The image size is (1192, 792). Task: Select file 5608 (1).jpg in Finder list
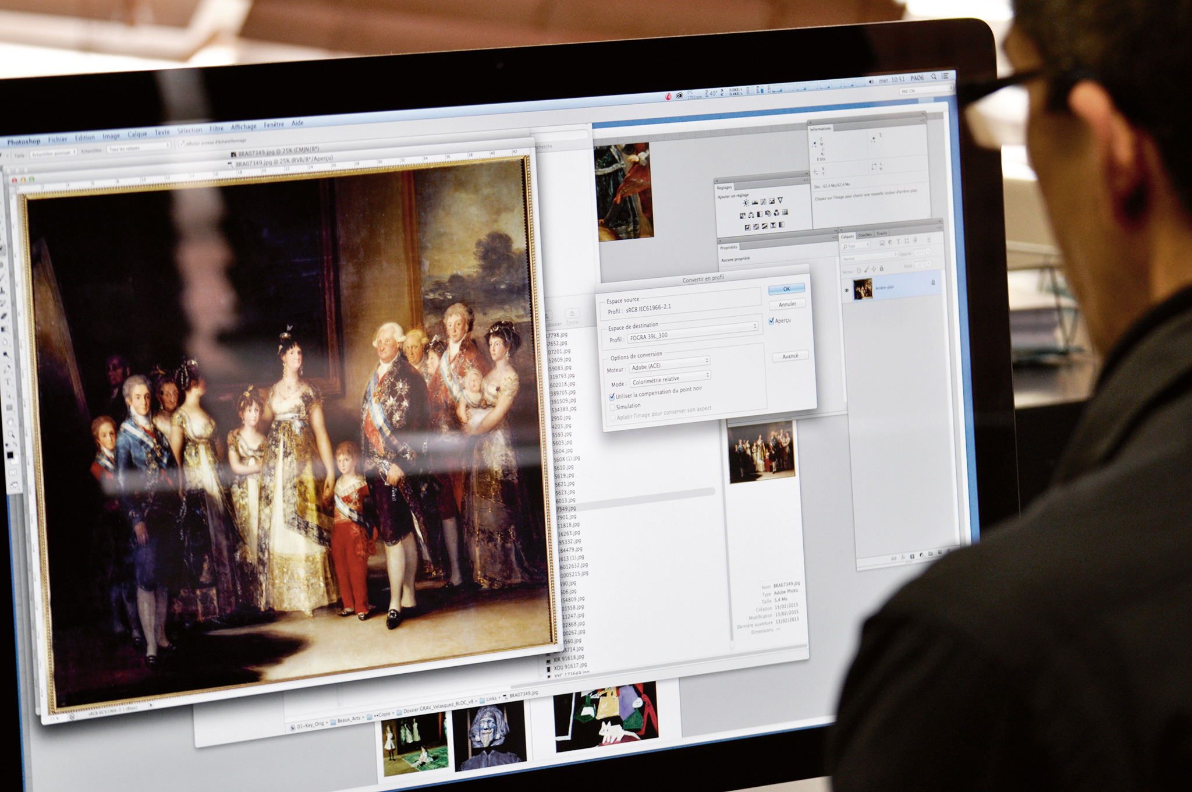coord(567,459)
